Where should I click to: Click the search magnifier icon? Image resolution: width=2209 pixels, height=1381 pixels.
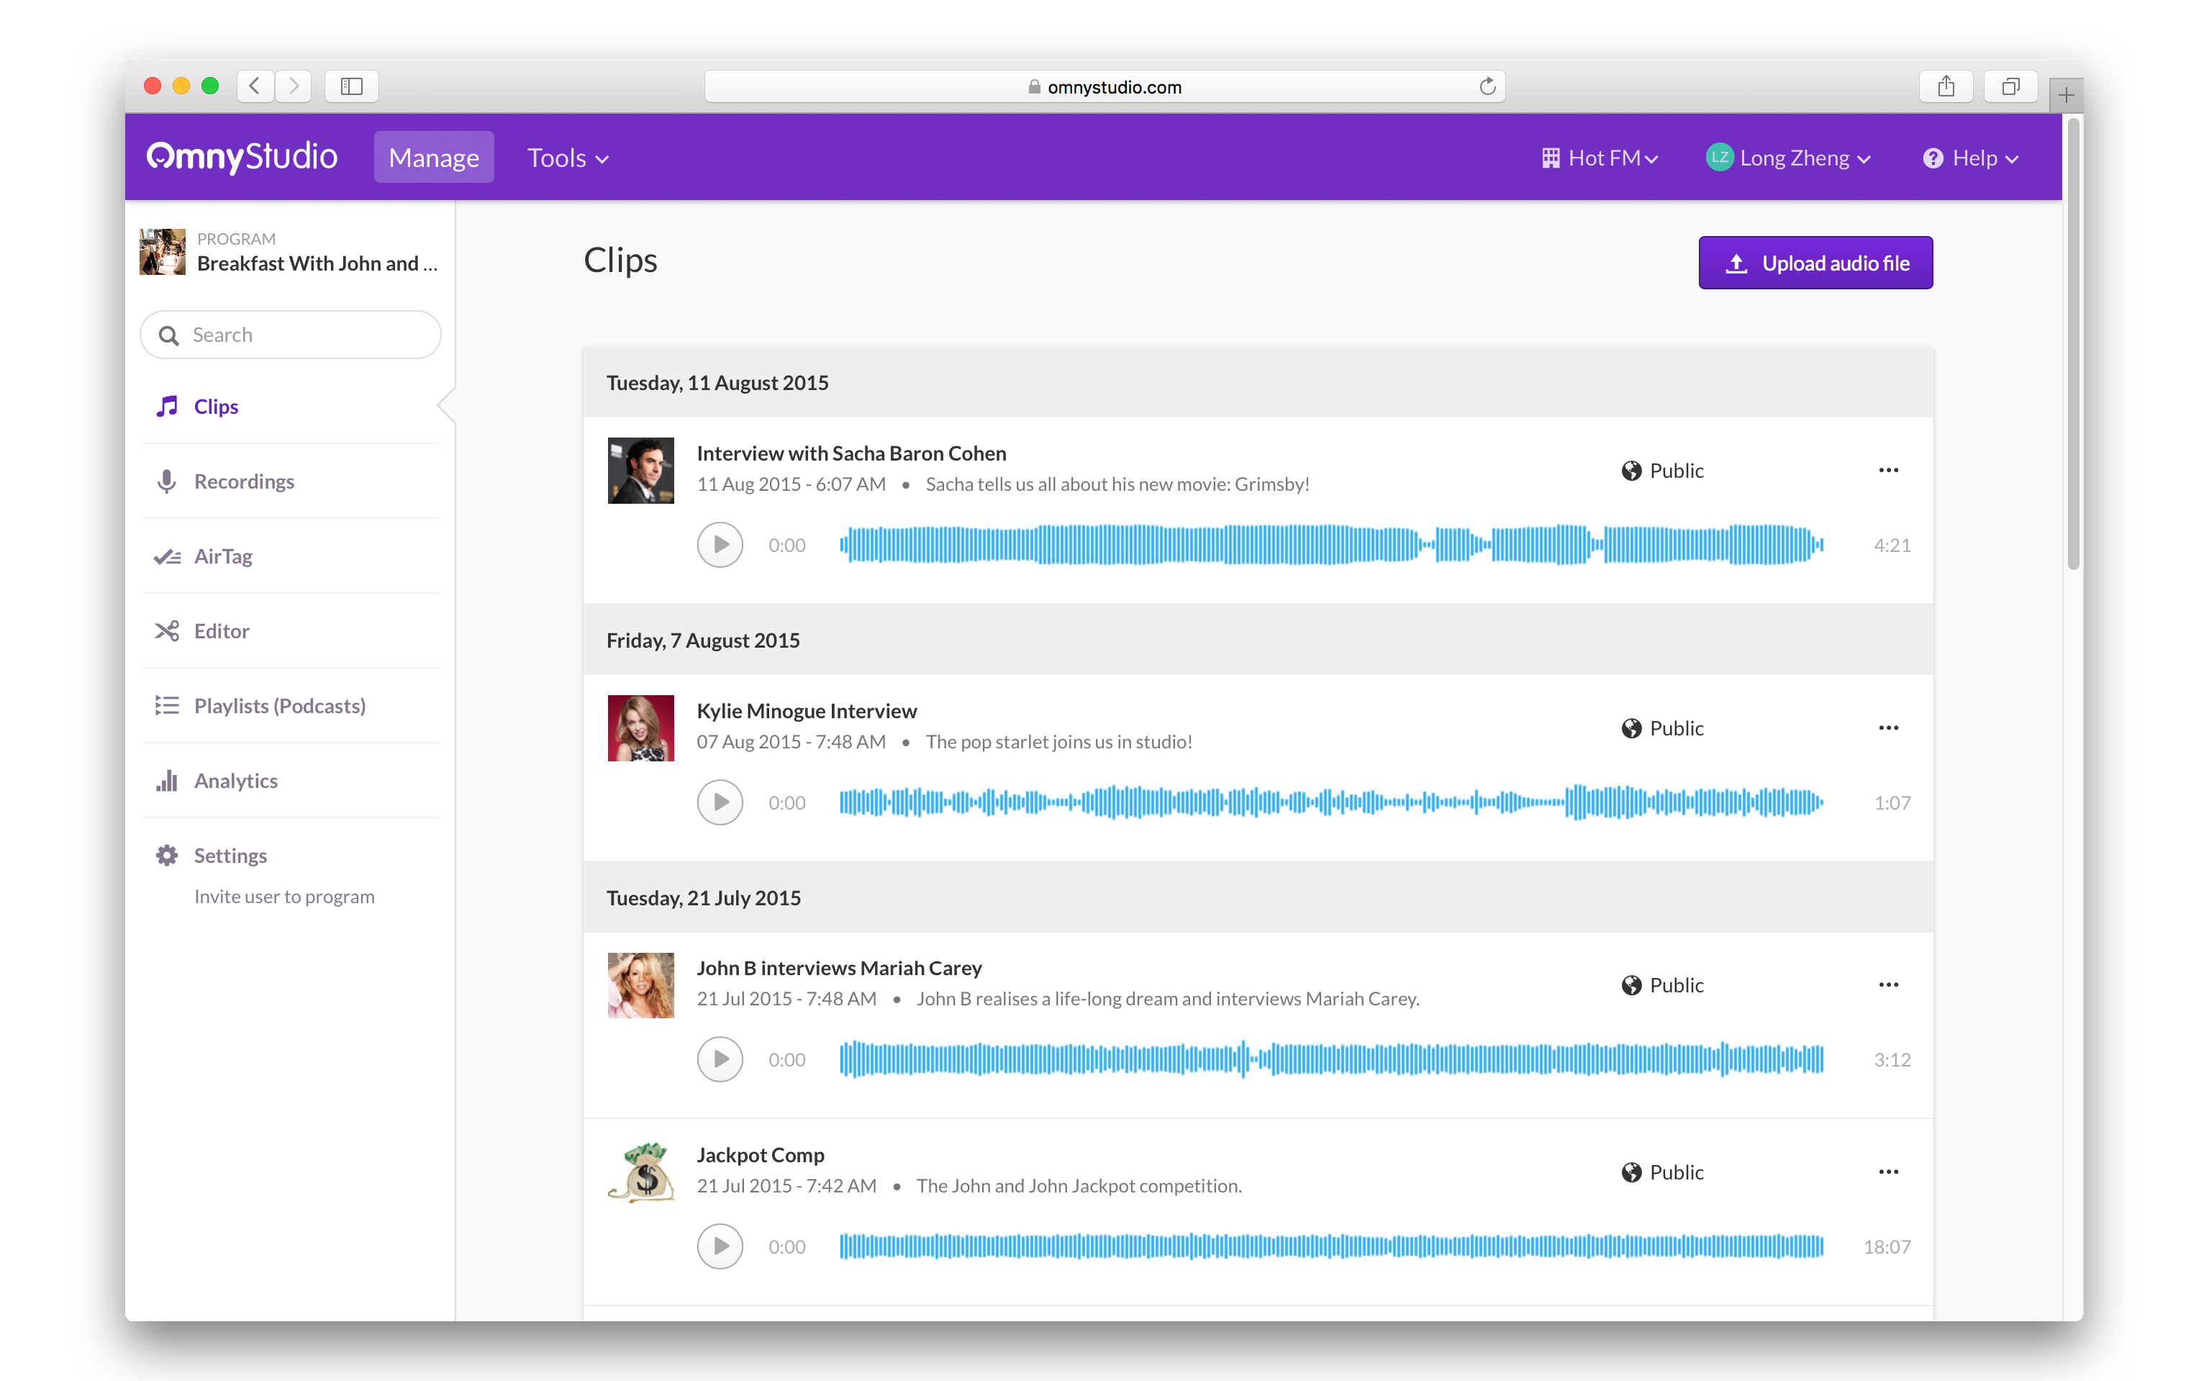[x=168, y=335]
